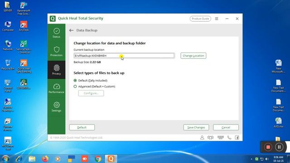This screenshot has width=290, height=163.
Task: Select the Quick Heal Safe Banking desktop icon
Action: [24, 67]
